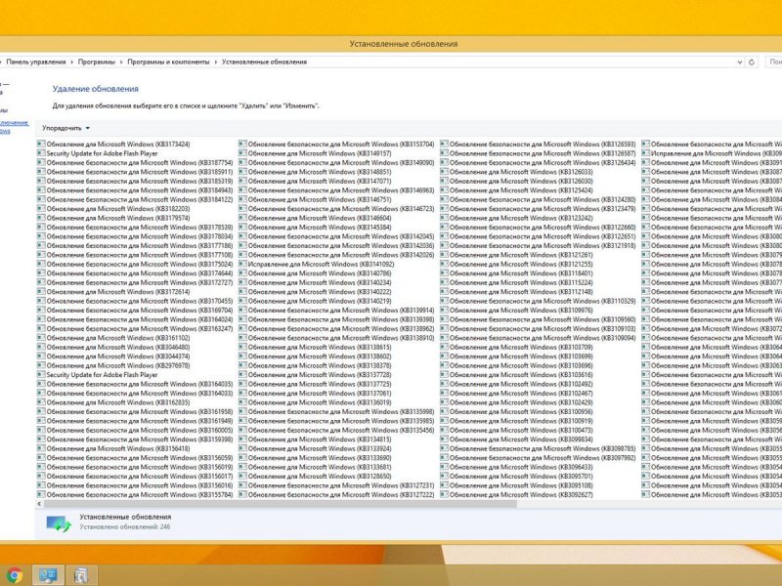Screen dimensions: 782x586
Task: Open Google Chrome from the taskbar
Action: coord(14,575)
